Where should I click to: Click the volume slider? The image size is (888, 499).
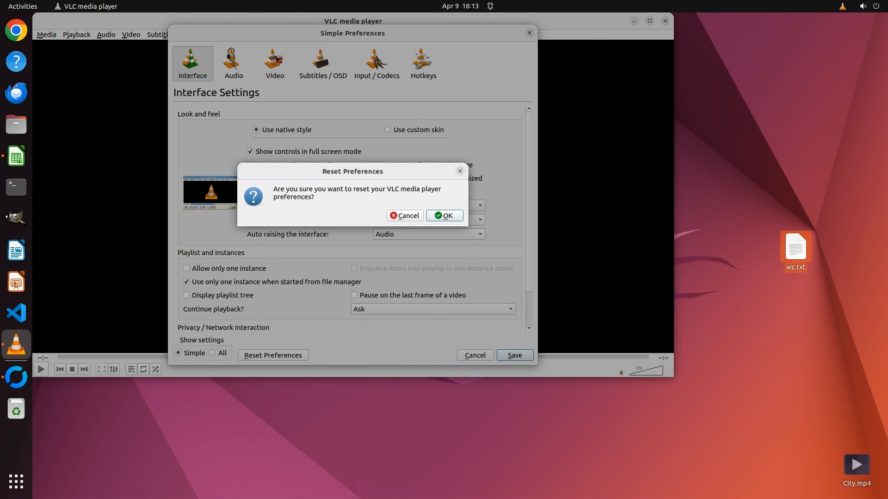[646, 371]
